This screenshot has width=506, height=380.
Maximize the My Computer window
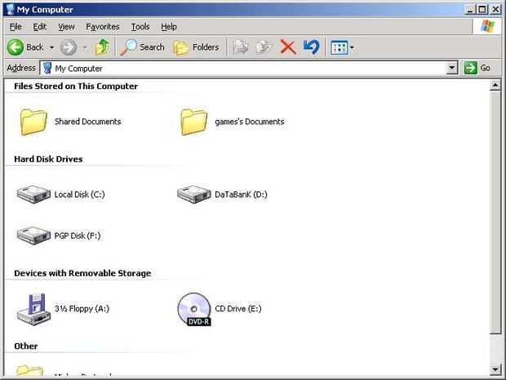(x=482, y=10)
